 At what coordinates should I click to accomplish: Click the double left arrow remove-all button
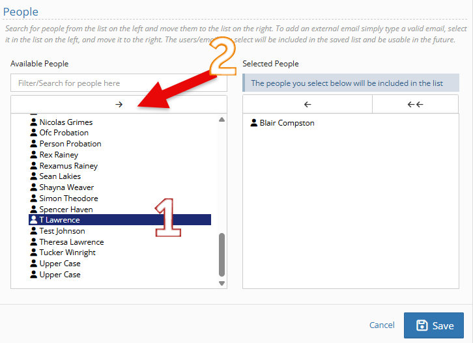coord(415,104)
